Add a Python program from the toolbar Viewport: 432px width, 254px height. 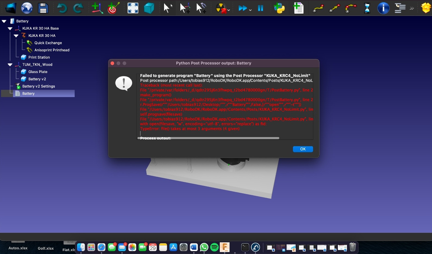click(279, 8)
